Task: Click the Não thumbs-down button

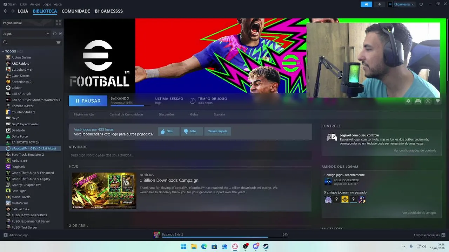Action: click(x=191, y=131)
